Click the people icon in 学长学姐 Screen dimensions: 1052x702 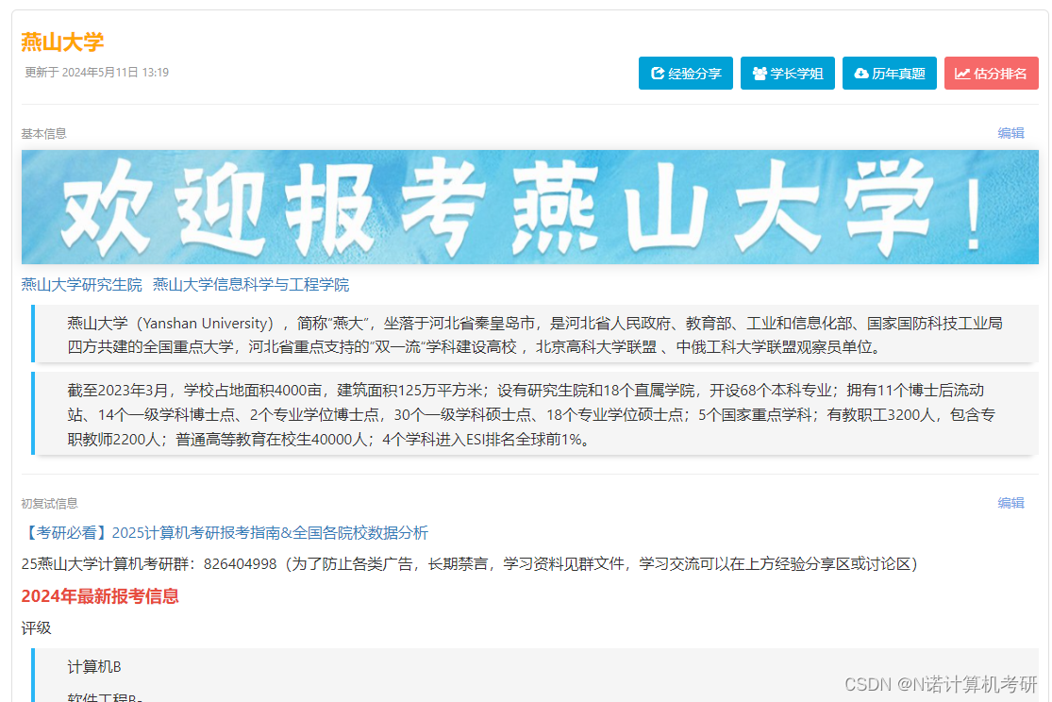click(760, 74)
